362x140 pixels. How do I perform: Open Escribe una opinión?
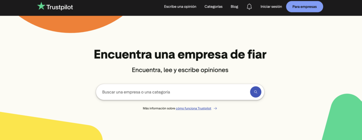(x=180, y=7)
